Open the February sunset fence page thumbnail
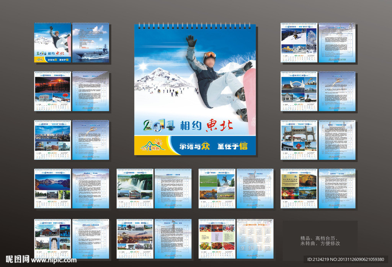 coord(52,91)
